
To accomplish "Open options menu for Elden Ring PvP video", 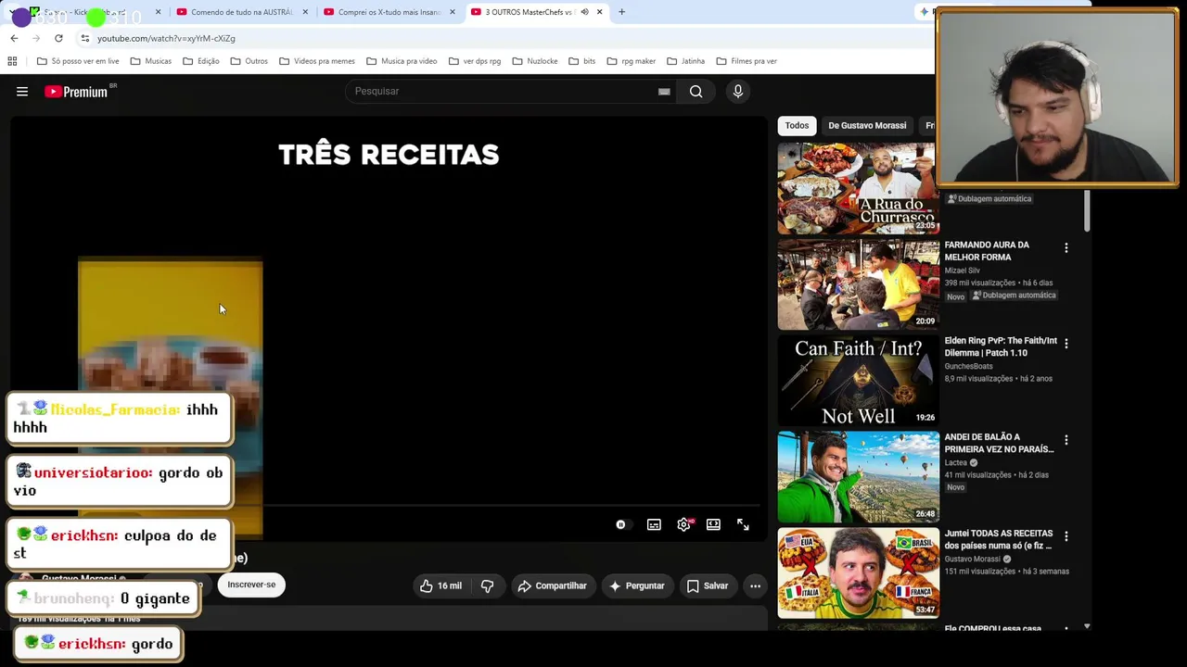I will tap(1066, 344).
